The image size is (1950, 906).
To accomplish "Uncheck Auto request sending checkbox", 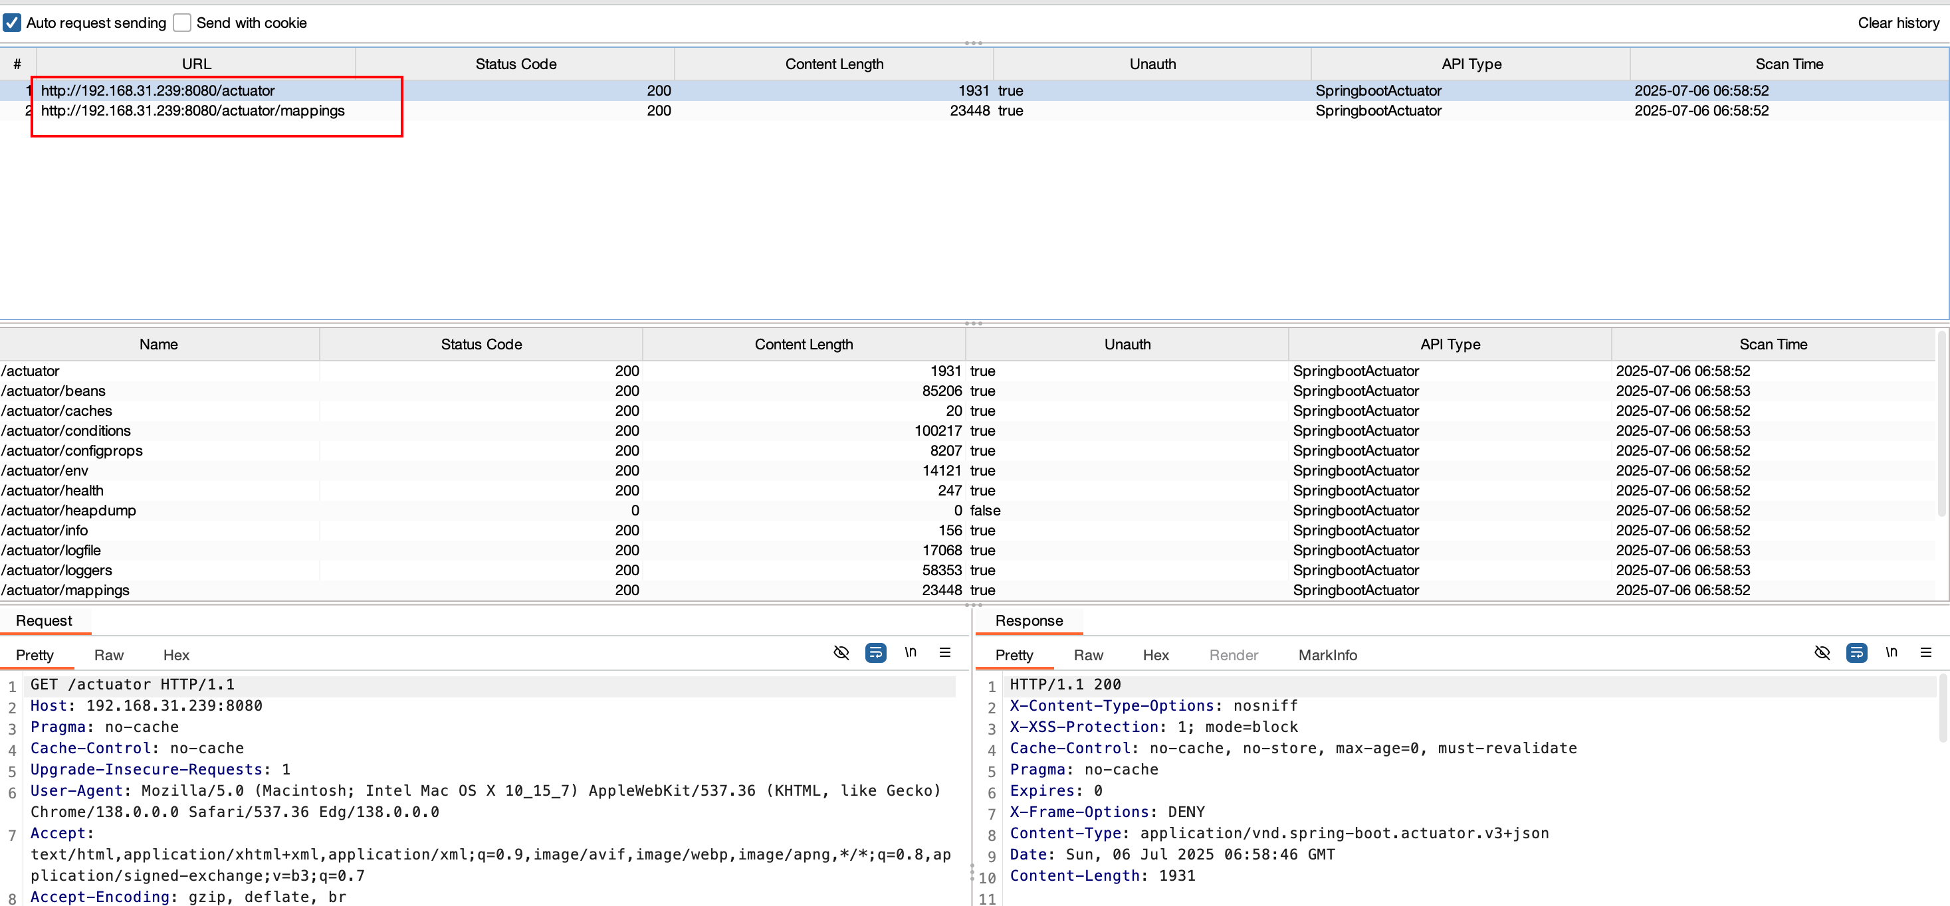I will click(x=12, y=23).
